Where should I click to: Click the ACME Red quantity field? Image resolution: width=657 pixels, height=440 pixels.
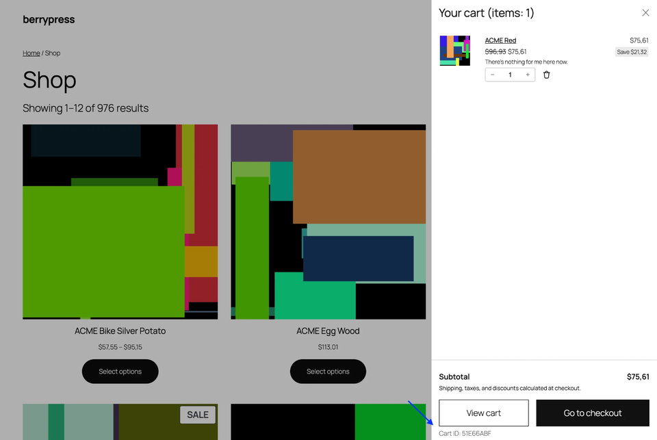tap(510, 75)
